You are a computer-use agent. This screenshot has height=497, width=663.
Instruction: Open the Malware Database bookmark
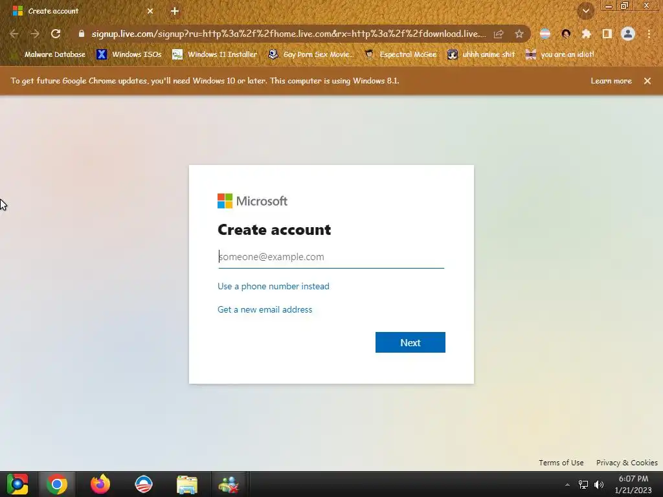coord(48,54)
